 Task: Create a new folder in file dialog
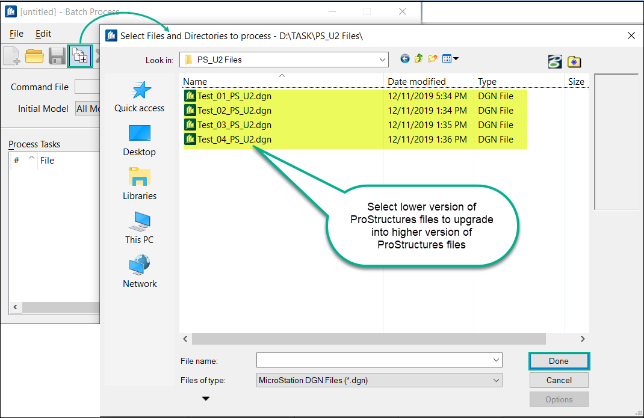pyautogui.click(x=433, y=59)
